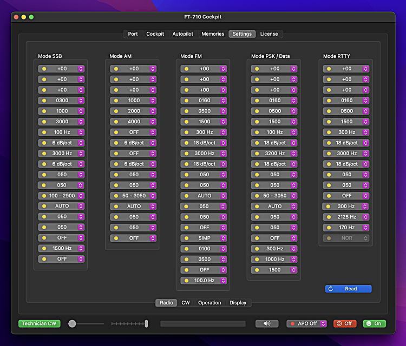Click purple arrows on SSB 1500 Hz popup

[81, 248]
